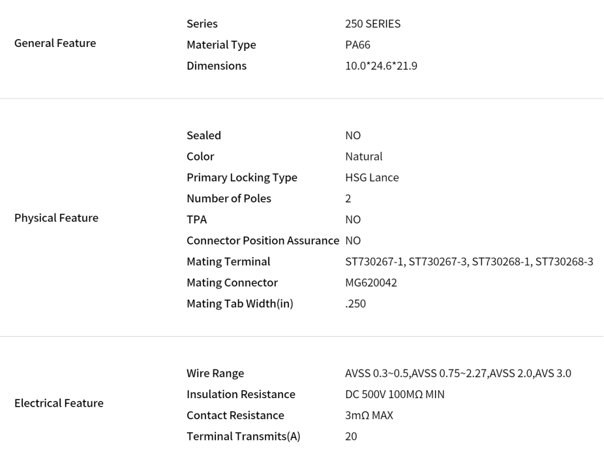Select the 250 SERIES value
The image size is (604, 453).
pyautogui.click(x=373, y=24)
